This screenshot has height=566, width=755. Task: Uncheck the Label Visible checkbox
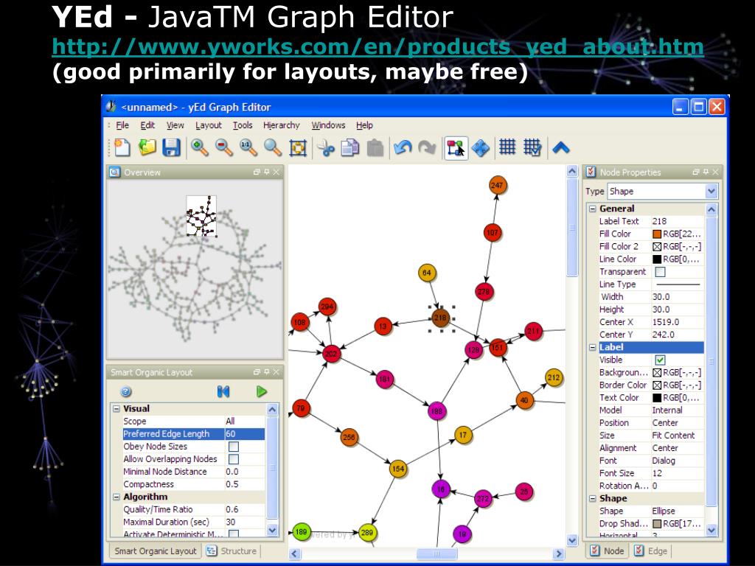[660, 360]
